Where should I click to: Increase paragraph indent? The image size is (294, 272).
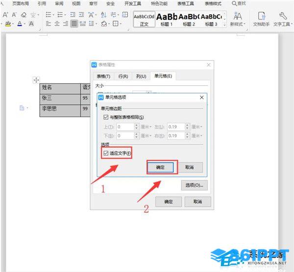[81, 14]
